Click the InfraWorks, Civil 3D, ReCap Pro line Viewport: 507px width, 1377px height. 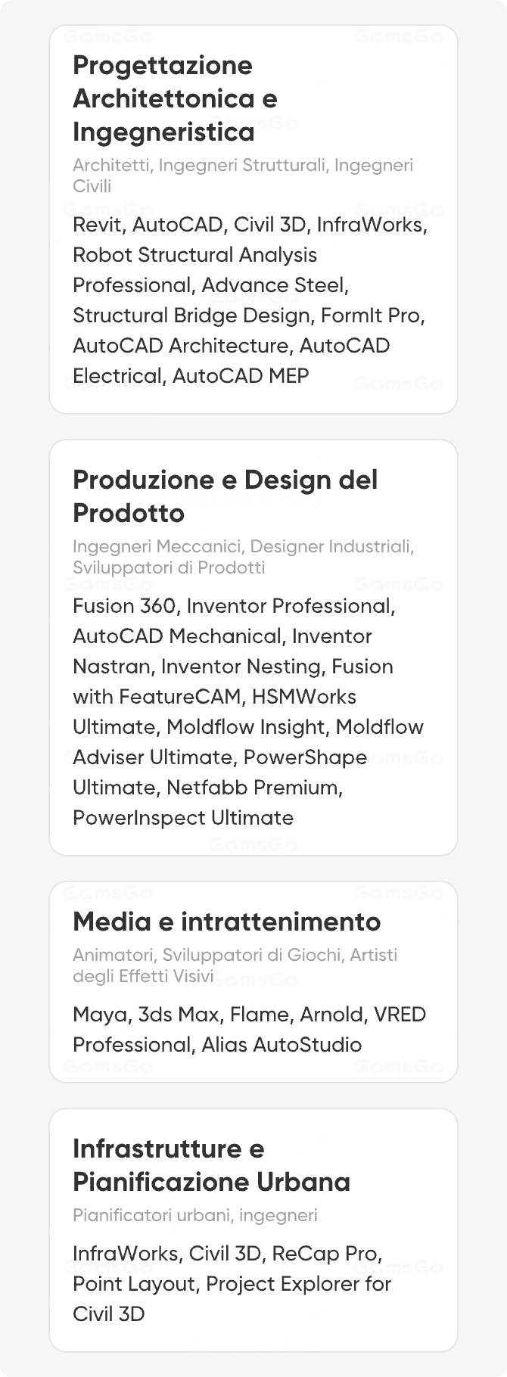coord(227,1254)
